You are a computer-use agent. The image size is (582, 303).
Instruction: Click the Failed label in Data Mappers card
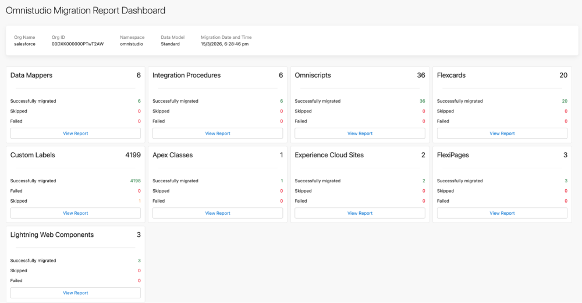[x=16, y=121]
